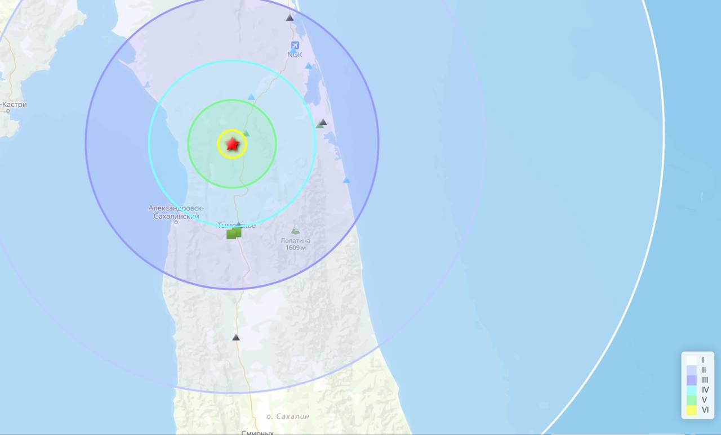
Task: Select the green intensity V legend swatch
Action: pyautogui.click(x=691, y=400)
